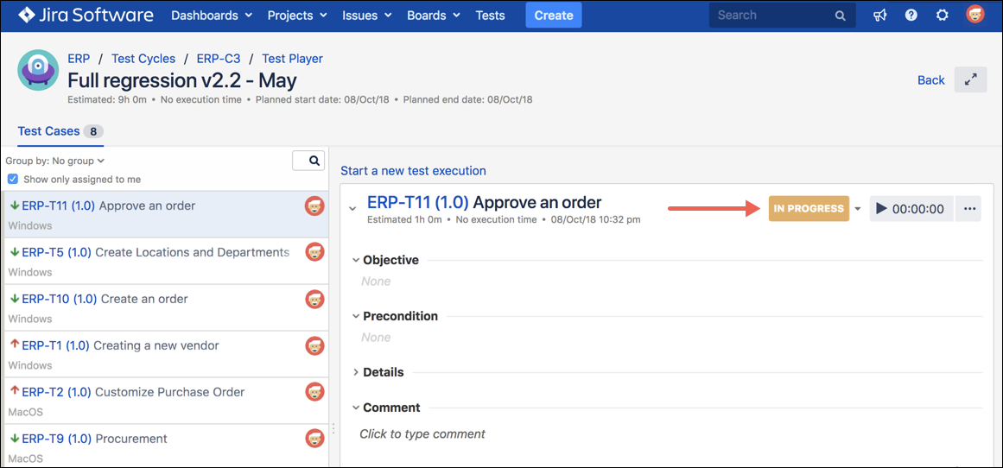Open the In Progress status dropdown arrow

[x=858, y=209]
